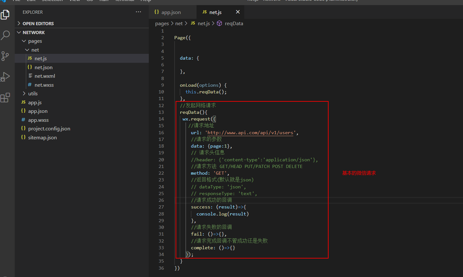Click the 'onLoad(options)' method text

(200, 85)
